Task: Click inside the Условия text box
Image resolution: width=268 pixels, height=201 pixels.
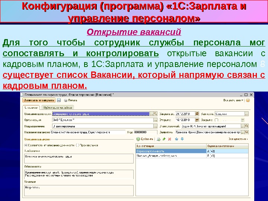Action: (79, 191)
